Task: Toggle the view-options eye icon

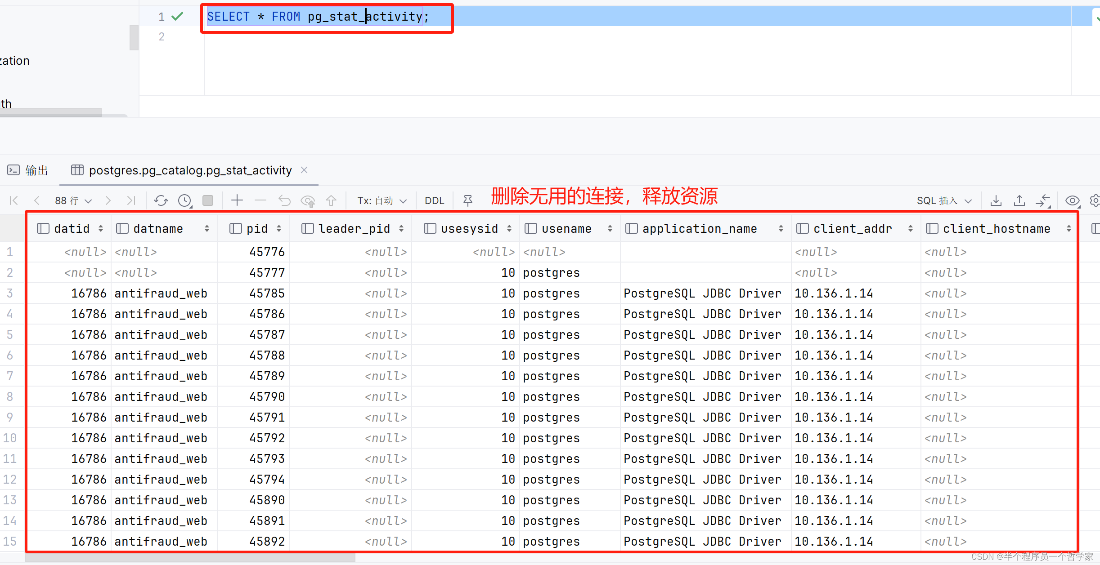Action: (1072, 200)
